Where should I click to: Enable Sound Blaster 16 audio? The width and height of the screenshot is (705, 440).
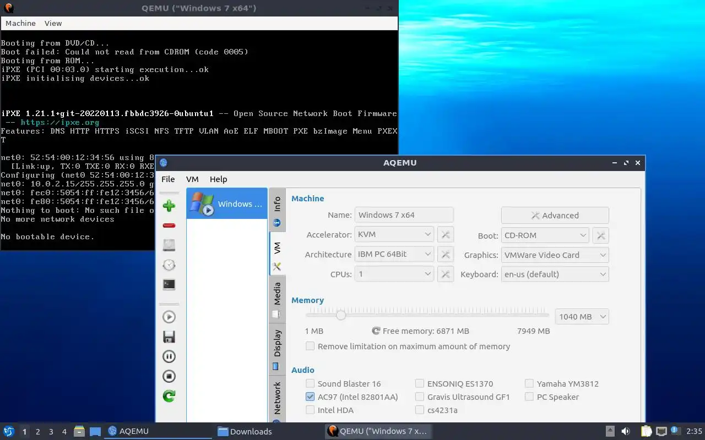[x=311, y=384]
